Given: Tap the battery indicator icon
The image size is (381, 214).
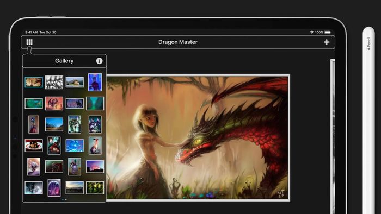Looking at the screenshot, I should 328,32.
